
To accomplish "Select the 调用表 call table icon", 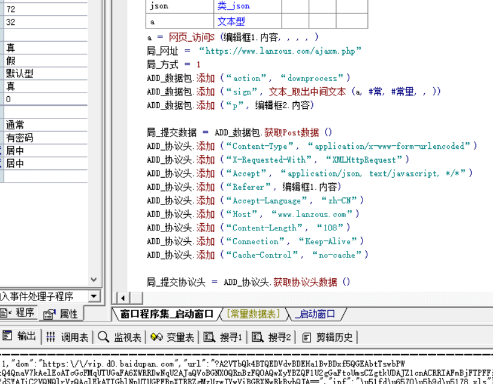I will tap(50, 337).
